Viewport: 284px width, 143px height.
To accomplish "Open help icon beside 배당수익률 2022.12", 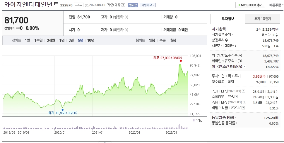I will (x=243, y=108).
